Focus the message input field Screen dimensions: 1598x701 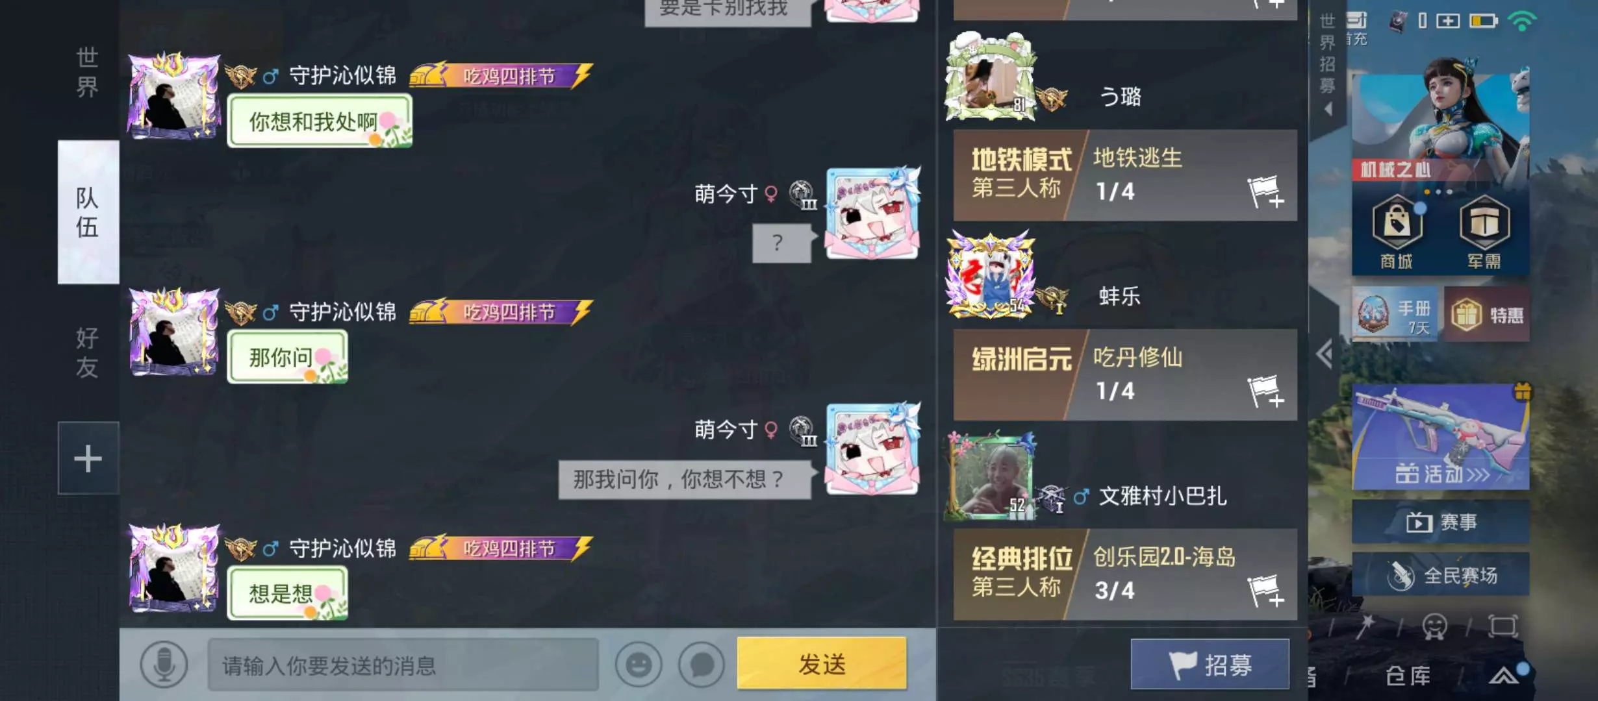[403, 665]
